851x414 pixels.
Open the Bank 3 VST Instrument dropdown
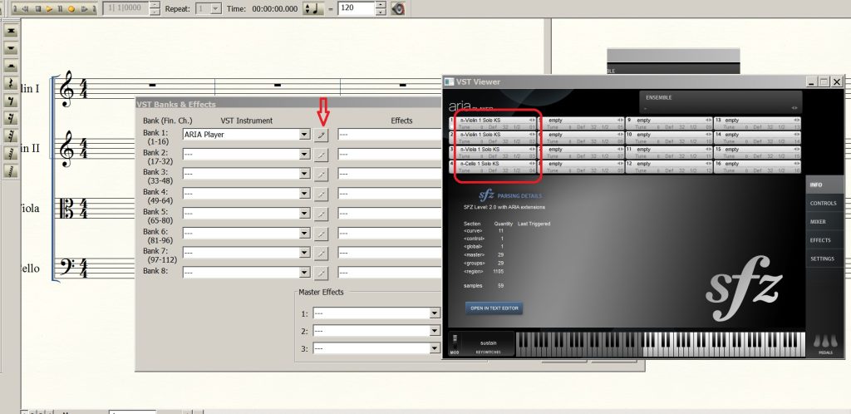[x=305, y=174]
